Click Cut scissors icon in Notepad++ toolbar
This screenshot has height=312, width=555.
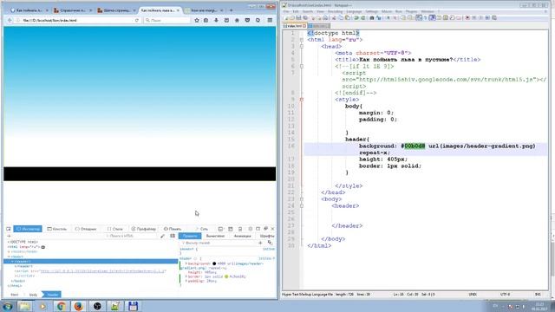click(334, 17)
